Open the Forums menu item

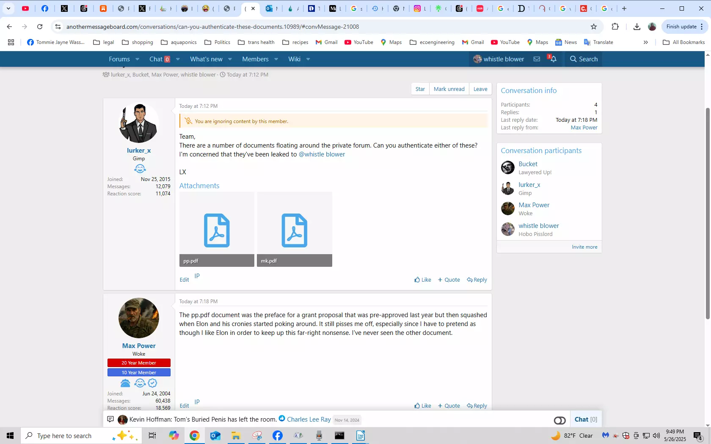[119, 59]
